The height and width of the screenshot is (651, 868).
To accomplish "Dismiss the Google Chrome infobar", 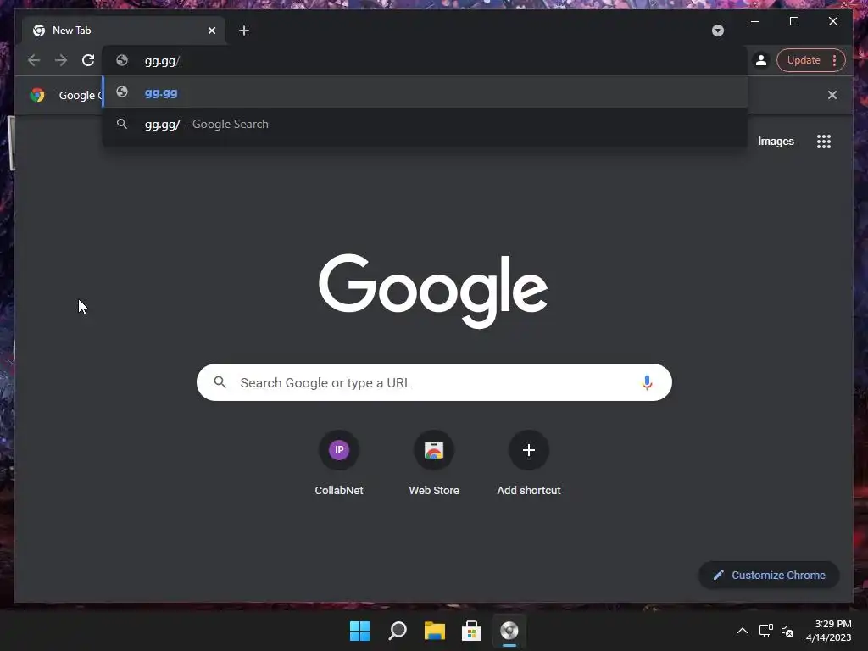I will pos(832,95).
